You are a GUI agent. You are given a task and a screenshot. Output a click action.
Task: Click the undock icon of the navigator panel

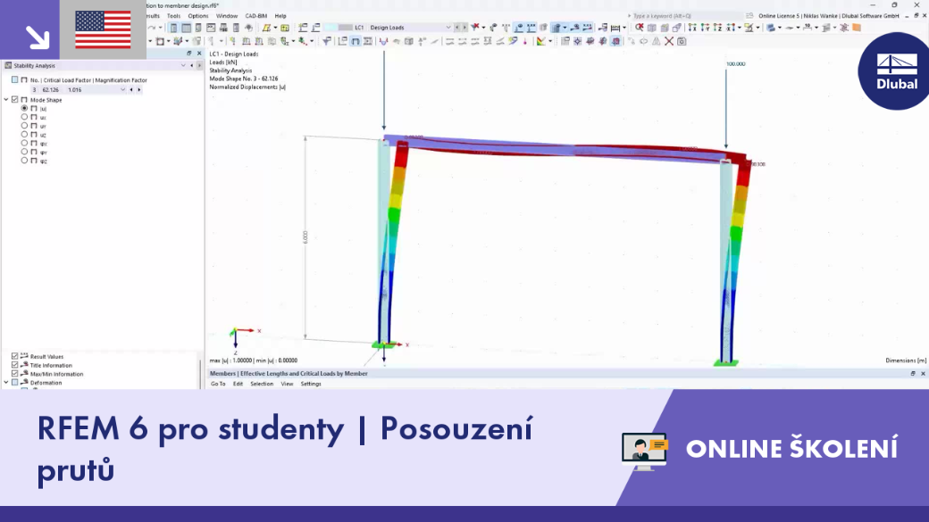coord(189,54)
